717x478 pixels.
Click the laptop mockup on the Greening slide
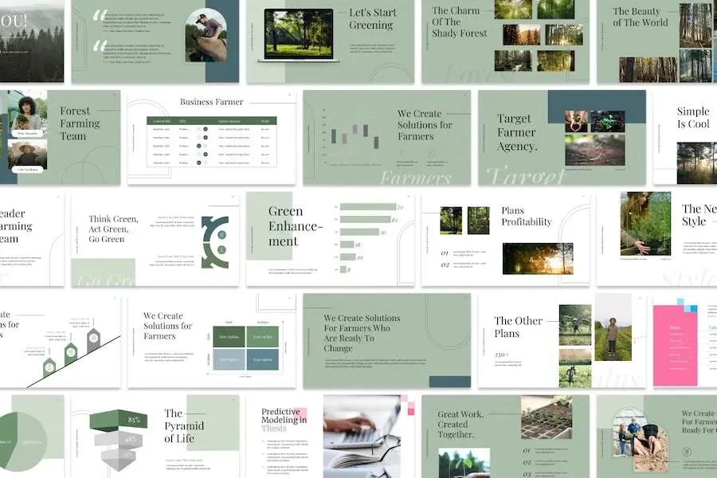[x=299, y=35]
